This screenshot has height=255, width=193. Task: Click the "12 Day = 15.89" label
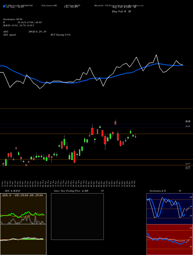[15, 7]
